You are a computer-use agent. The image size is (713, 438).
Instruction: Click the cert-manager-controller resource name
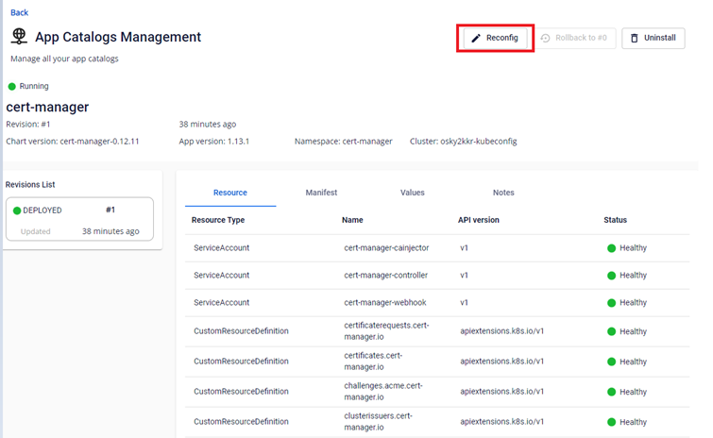386,276
